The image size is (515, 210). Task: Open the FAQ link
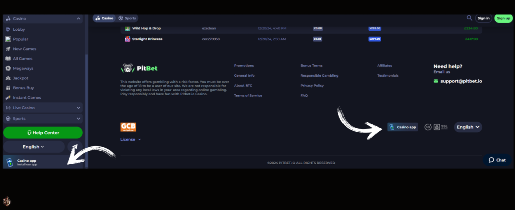(304, 96)
